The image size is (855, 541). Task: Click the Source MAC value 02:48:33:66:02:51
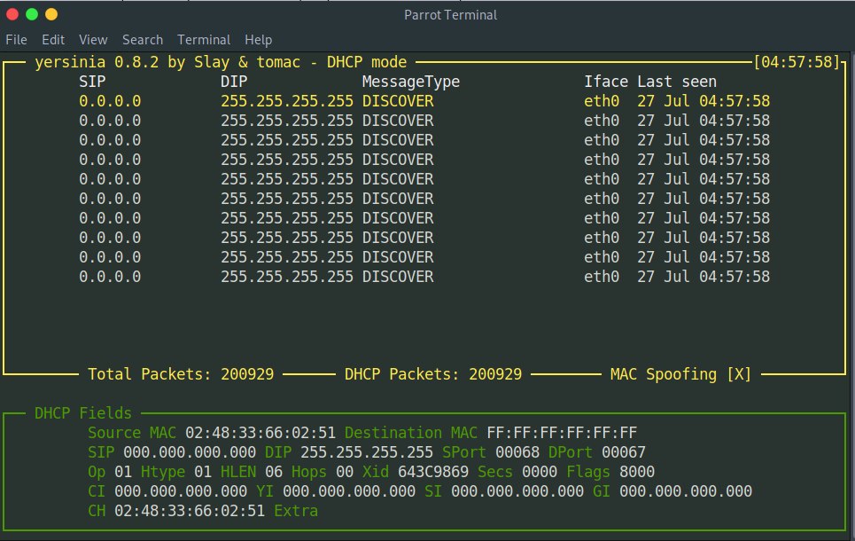260,433
